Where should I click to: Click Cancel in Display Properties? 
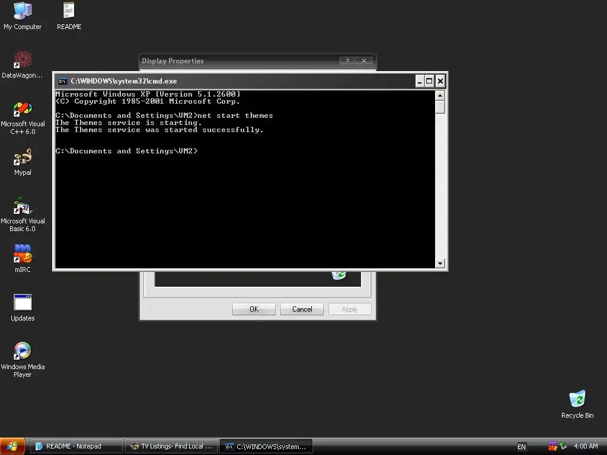[x=302, y=309]
